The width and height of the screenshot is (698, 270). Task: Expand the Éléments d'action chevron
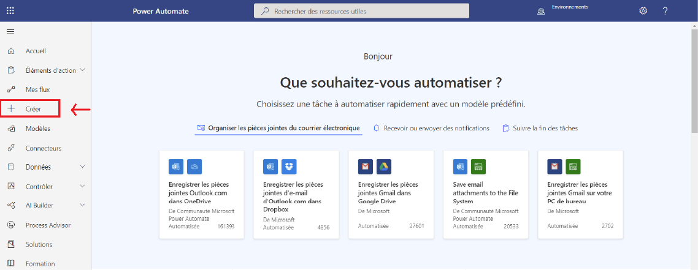coord(83,70)
